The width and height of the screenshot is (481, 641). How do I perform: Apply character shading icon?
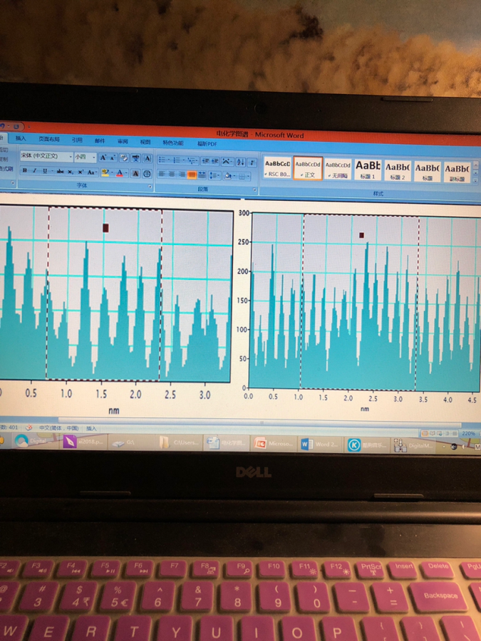(135, 173)
